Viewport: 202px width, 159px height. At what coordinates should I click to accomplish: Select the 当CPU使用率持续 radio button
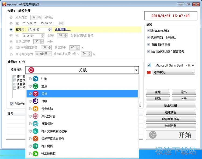(x=11, y=48)
